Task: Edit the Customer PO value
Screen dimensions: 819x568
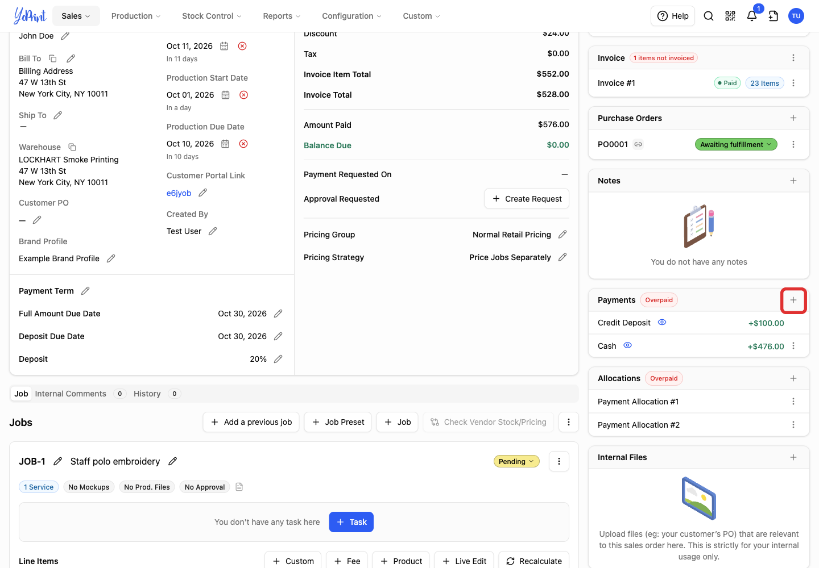Action: [37, 220]
